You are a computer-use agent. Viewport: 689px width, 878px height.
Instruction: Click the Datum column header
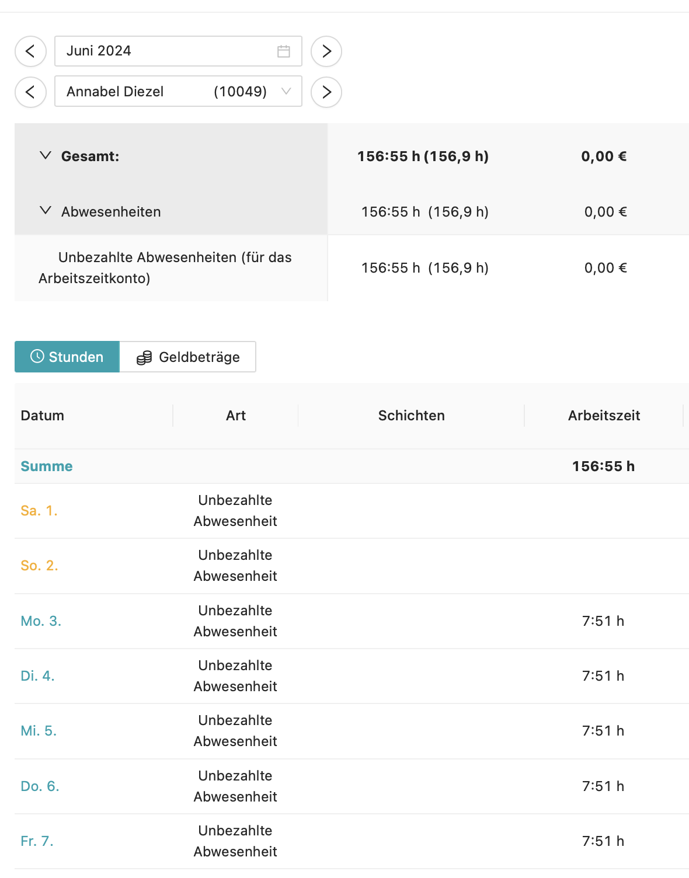pos(43,416)
